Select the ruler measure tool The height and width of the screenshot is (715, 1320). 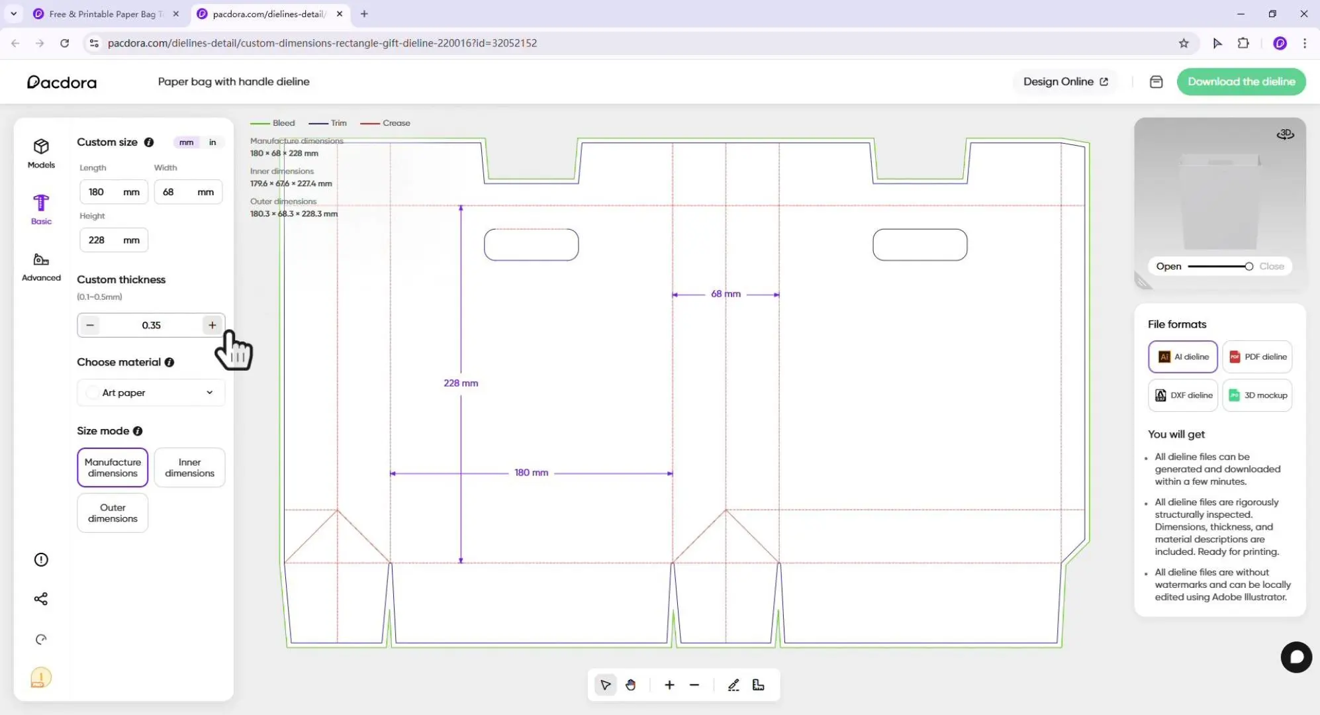click(759, 685)
